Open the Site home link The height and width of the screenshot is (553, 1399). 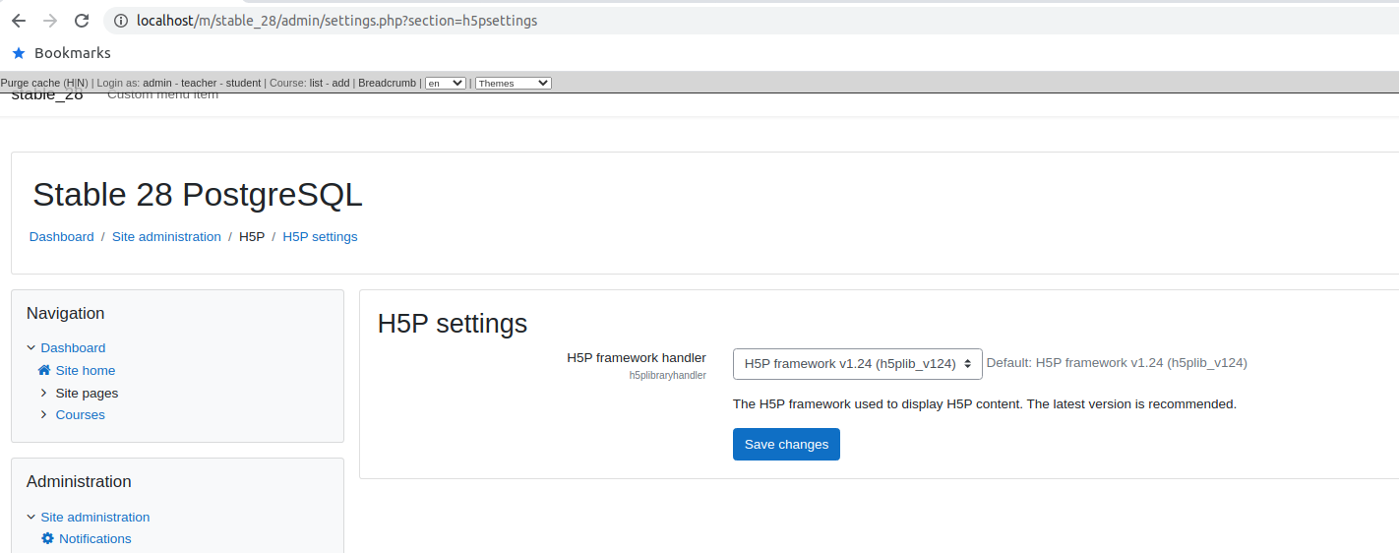[x=86, y=370]
